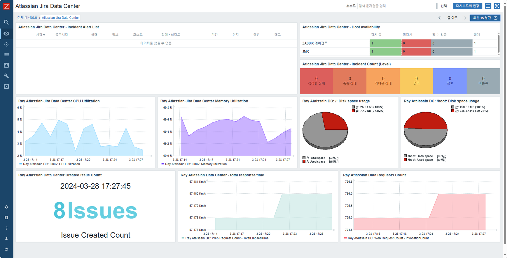Image resolution: width=507 pixels, height=258 pixels.
Task: Click the JMX available count green cell
Action: [x=385, y=51]
